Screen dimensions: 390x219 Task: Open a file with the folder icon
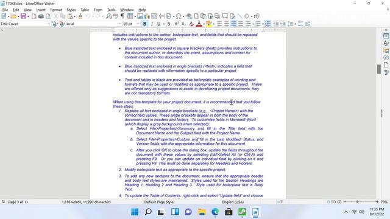point(13,16)
